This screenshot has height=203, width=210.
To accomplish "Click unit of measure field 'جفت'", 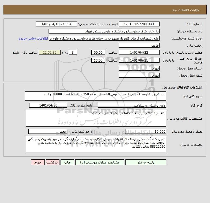I will click(x=48, y=131).
